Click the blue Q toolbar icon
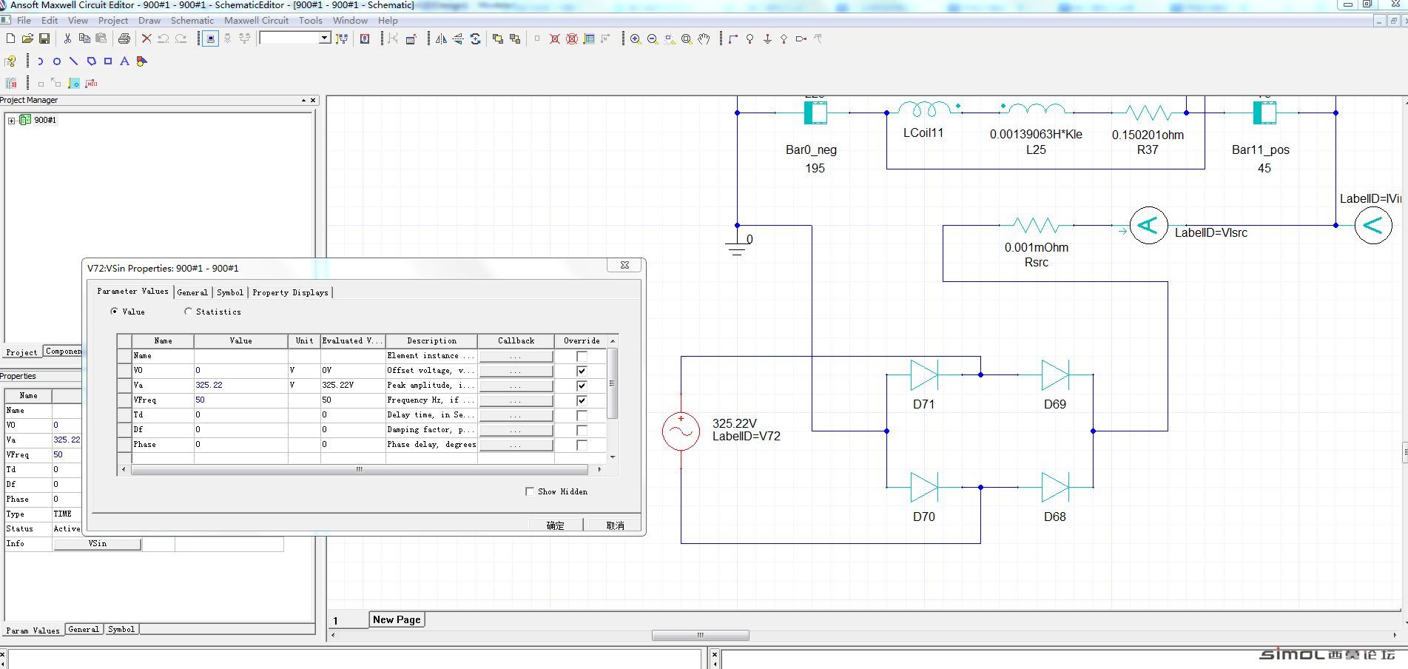The height and width of the screenshot is (669, 1408). pos(365,38)
